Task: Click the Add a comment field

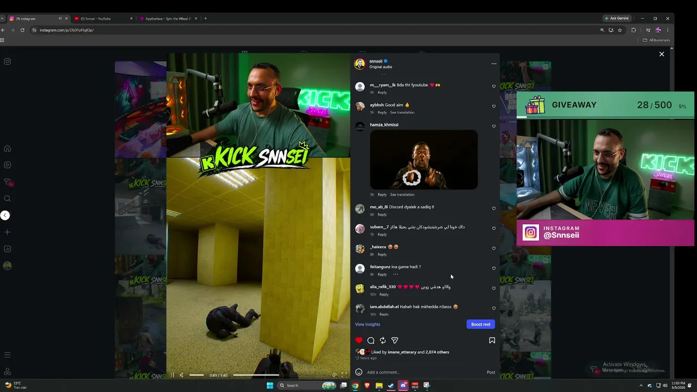Action: [425, 372]
